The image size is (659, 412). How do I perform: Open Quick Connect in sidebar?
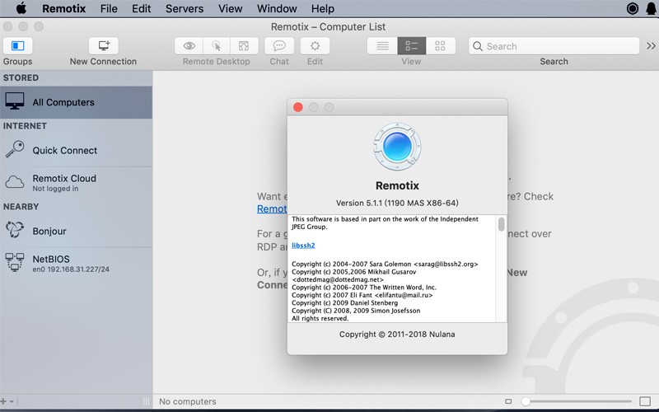tap(76, 150)
